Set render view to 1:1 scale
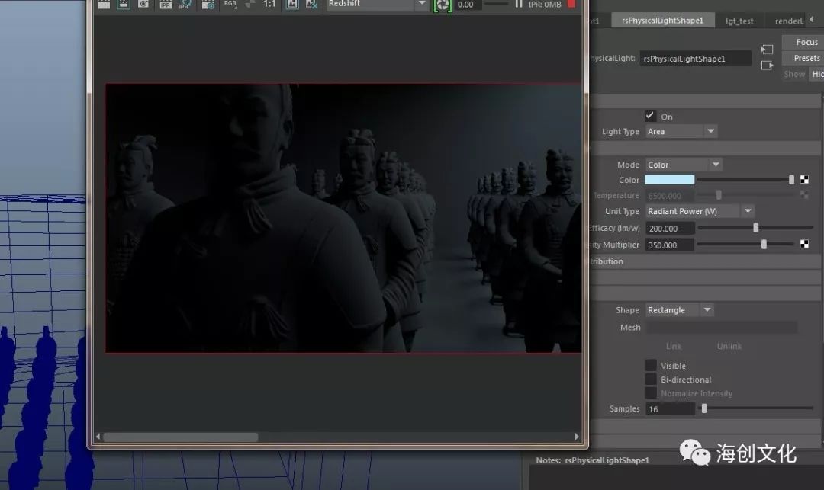 (x=270, y=5)
